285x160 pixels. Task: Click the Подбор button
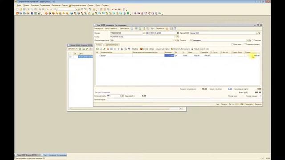[x=135, y=49]
